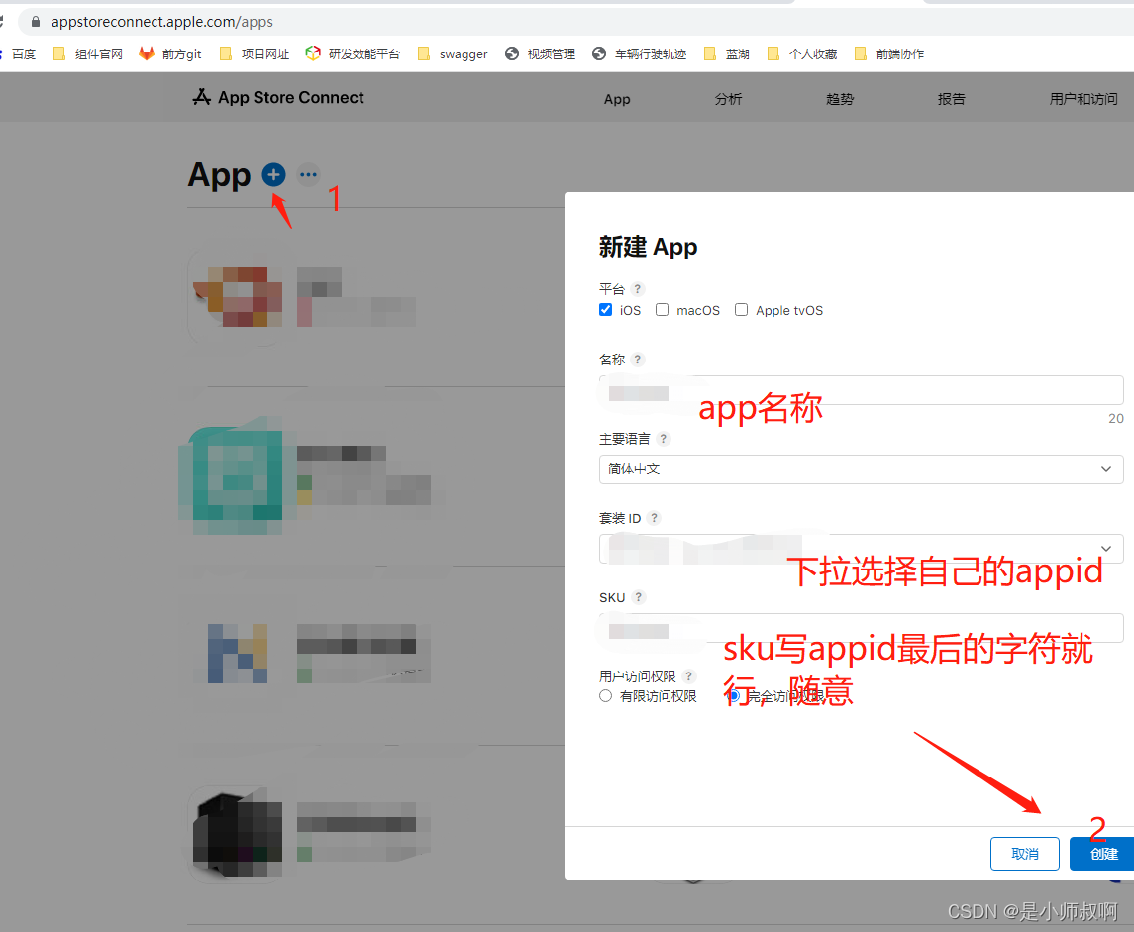The height and width of the screenshot is (932, 1134).
Task: Open the blue letter N app icon
Action: (x=238, y=654)
